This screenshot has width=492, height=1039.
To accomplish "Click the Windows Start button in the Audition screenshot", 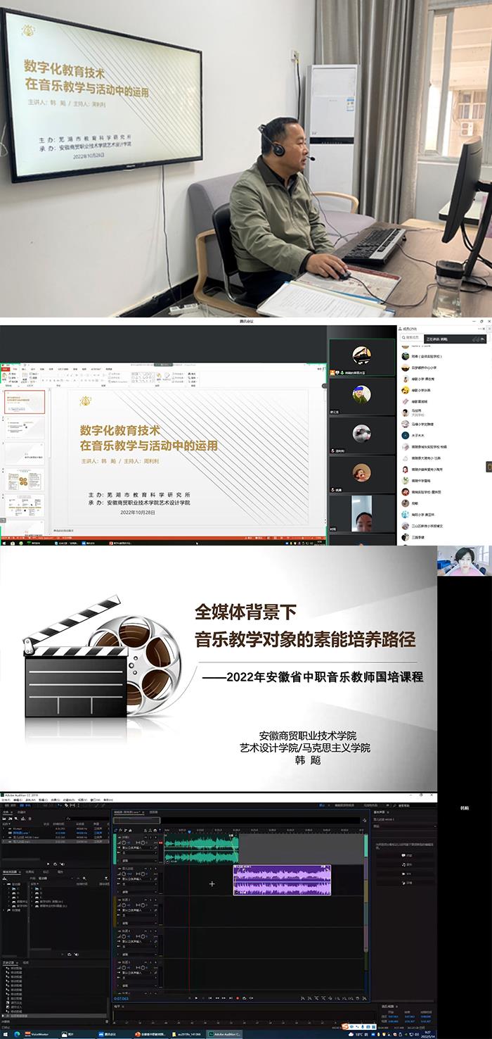I will tap(4, 1034).
